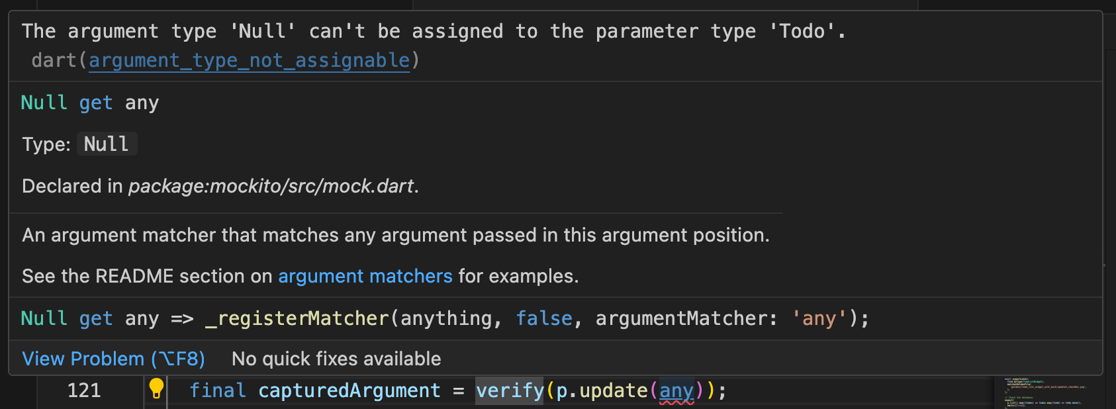Viewport: 1116px width, 409px height.
Task: Click "anything" argument in the hover snippet
Action: pos(446,318)
